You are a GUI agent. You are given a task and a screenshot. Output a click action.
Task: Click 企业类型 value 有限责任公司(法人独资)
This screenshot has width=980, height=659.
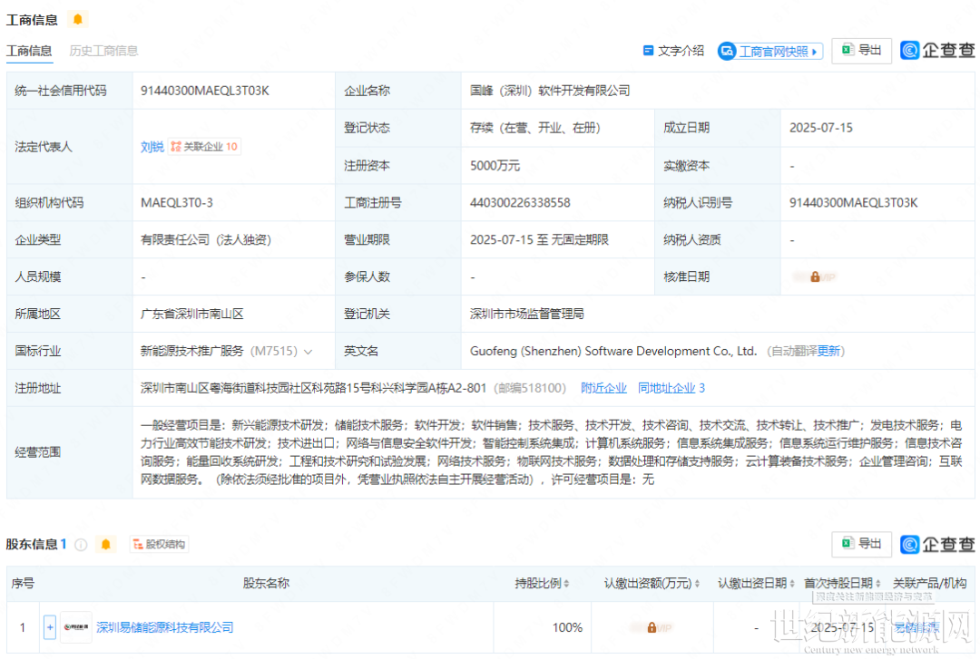(x=206, y=239)
